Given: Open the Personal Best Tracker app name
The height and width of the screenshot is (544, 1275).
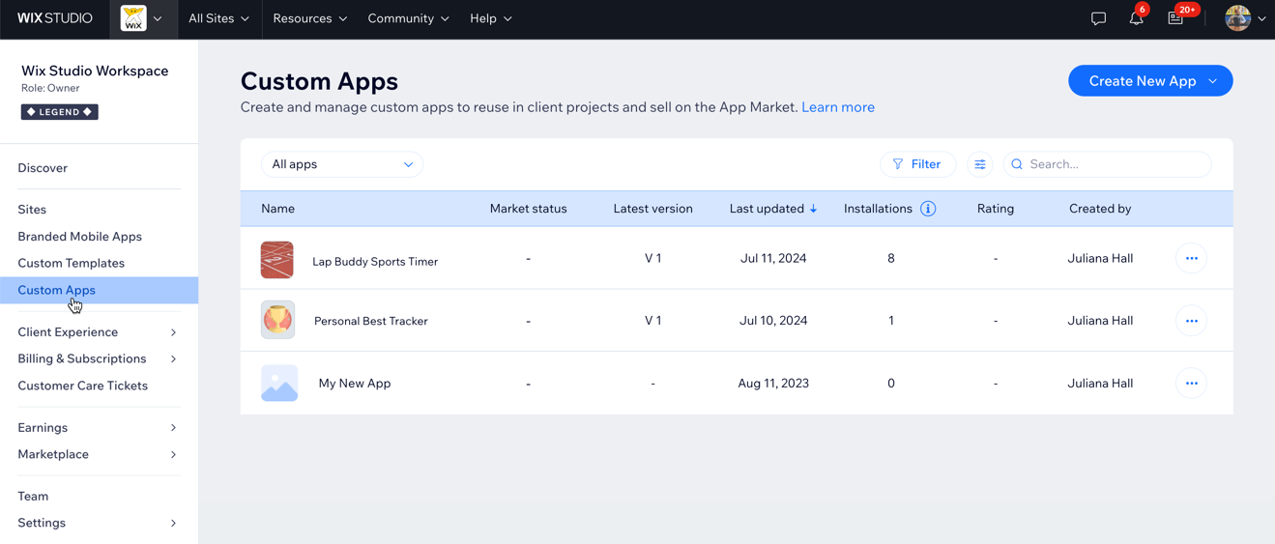Looking at the screenshot, I should click(x=370, y=321).
